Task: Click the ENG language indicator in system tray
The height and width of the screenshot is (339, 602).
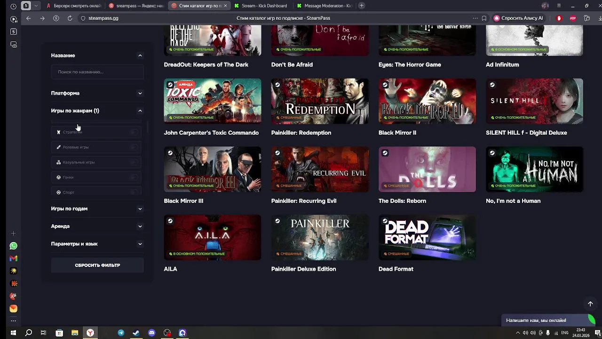Action: coord(565,333)
